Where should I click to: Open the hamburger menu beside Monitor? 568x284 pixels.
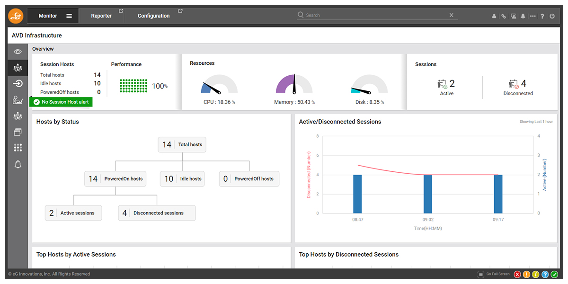tap(69, 16)
